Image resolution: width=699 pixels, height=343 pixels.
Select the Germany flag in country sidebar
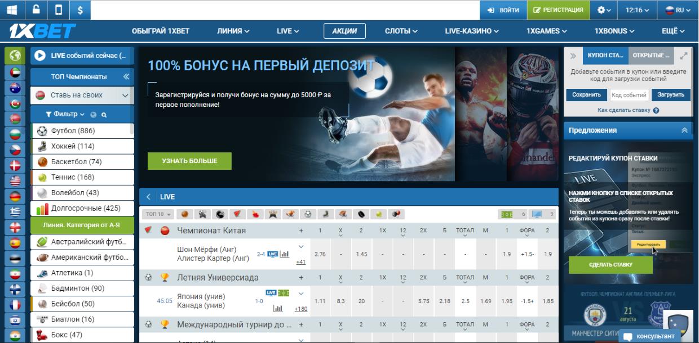coord(15,196)
